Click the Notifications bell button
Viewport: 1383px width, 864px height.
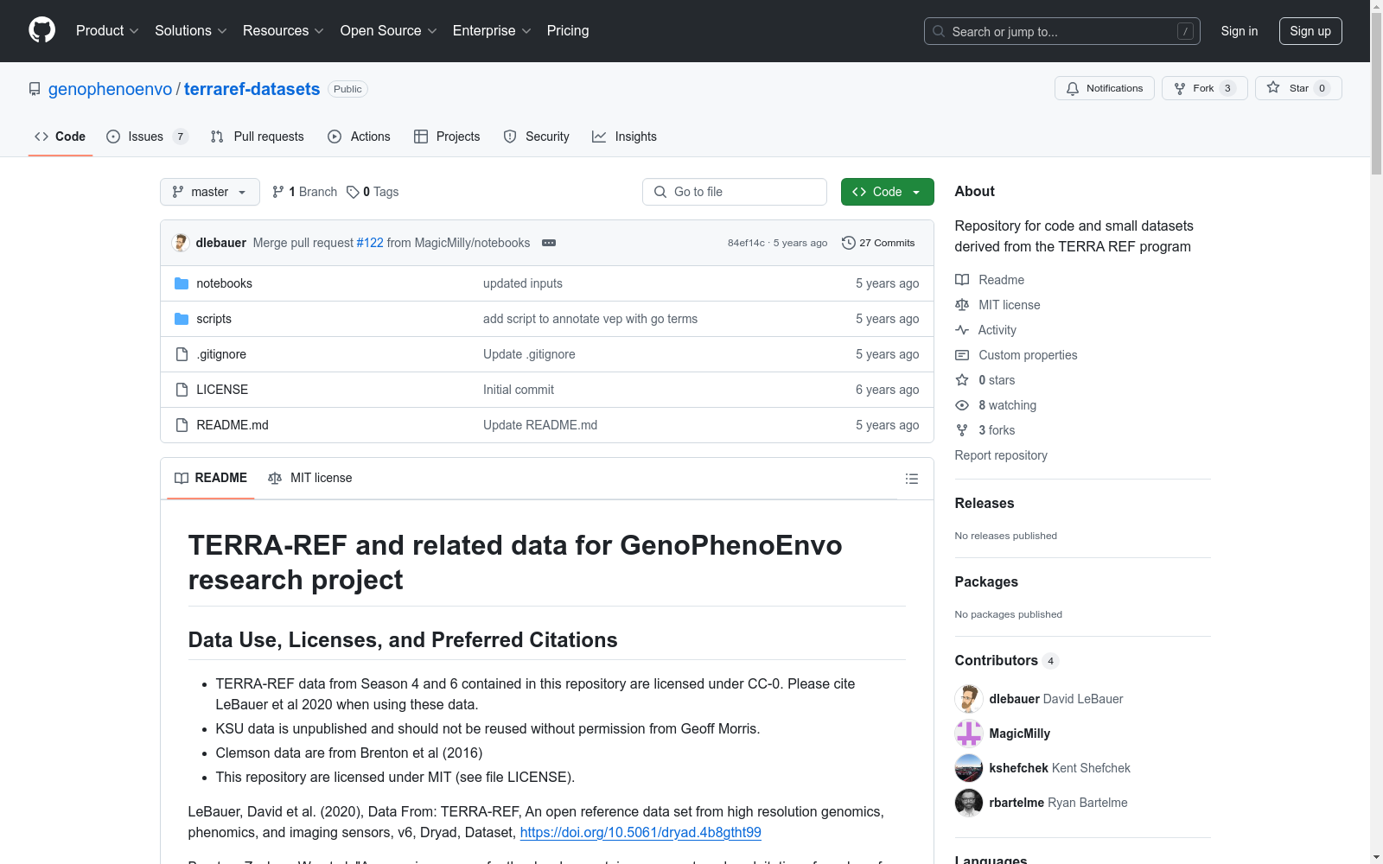(1104, 88)
